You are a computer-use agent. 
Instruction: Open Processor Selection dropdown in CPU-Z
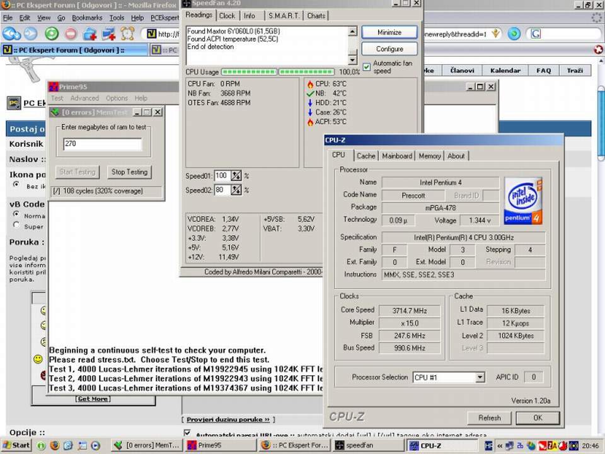pos(480,377)
